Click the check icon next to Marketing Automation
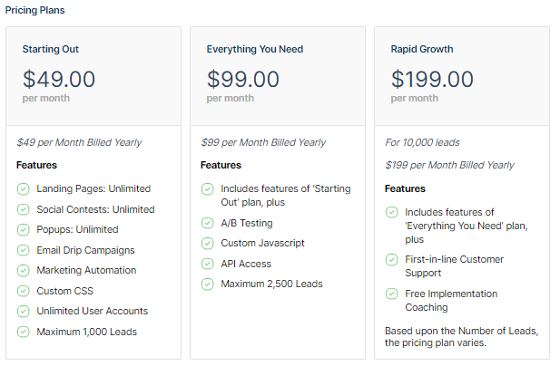This screenshot has width=560, height=366. [x=24, y=271]
